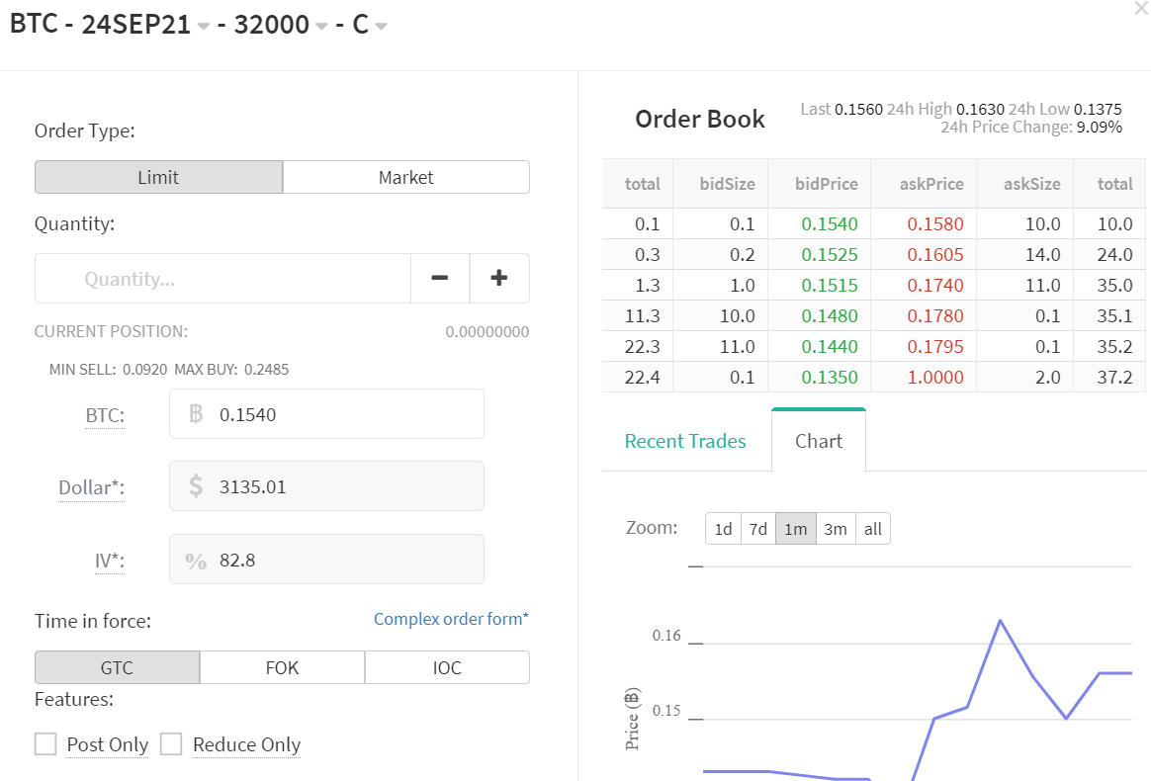Select the IOC time in force button
The height and width of the screenshot is (781, 1151).
[447, 666]
